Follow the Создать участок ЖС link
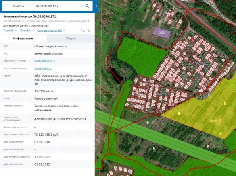The height and width of the screenshot is (176, 236). (x=51, y=31)
